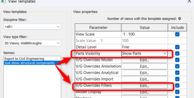This screenshot has height=98, width=194.
Task: Select Export to Civil Engineering template
Action: 24,59
